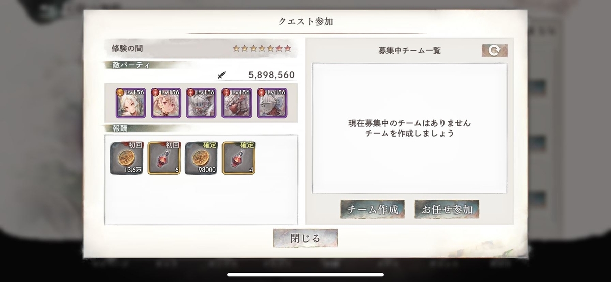
Task: Tap the 敵パーティ section header
Action: (x=127, y=65)
